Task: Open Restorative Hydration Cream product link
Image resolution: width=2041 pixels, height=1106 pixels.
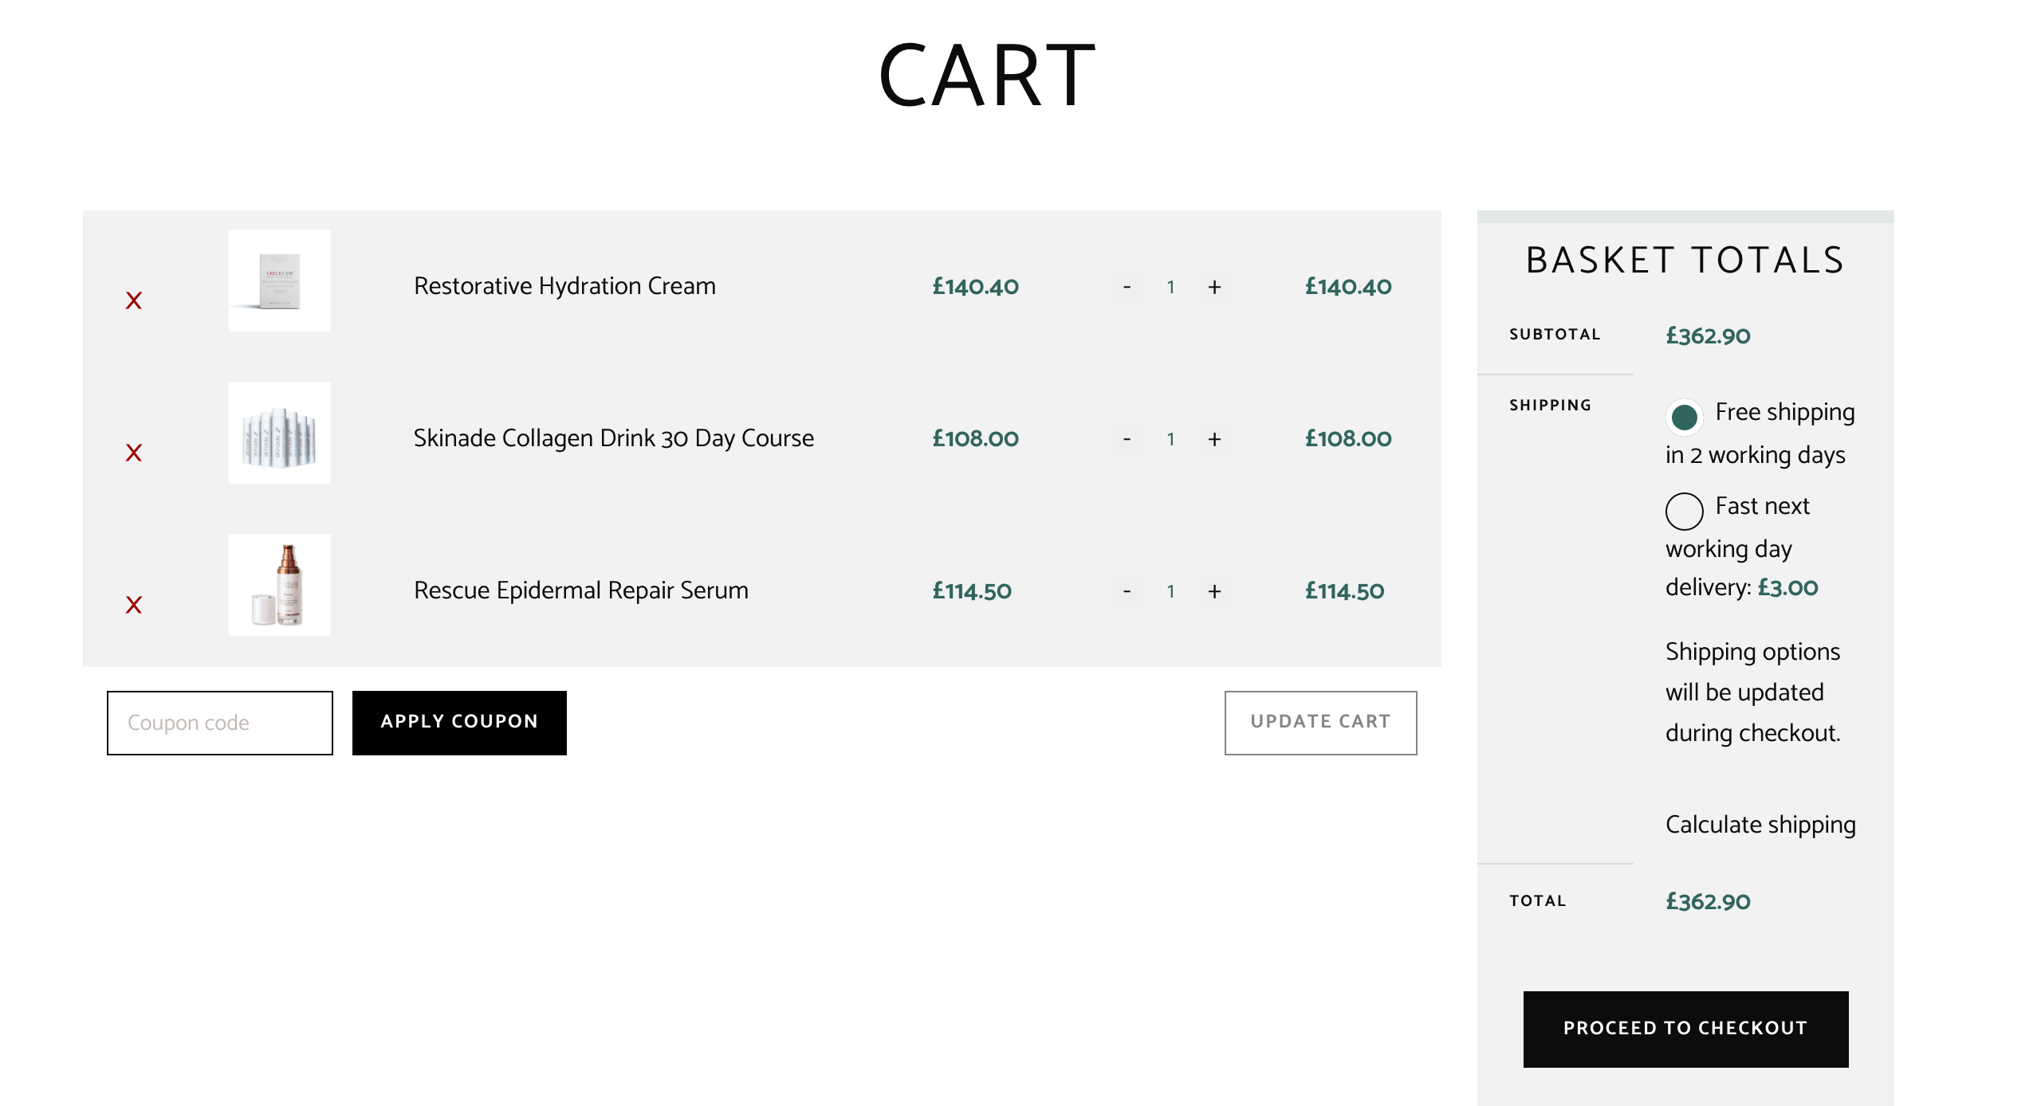Action: pyautogui.click(x=564, y=286)
